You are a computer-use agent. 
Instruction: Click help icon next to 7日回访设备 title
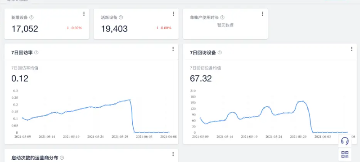coord(220,53)
